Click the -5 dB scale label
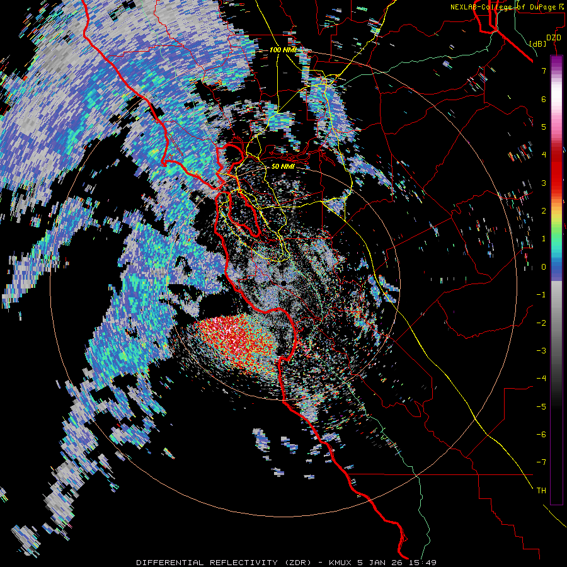The width and height of the screenshot is (567, 567). pos(541,407)
